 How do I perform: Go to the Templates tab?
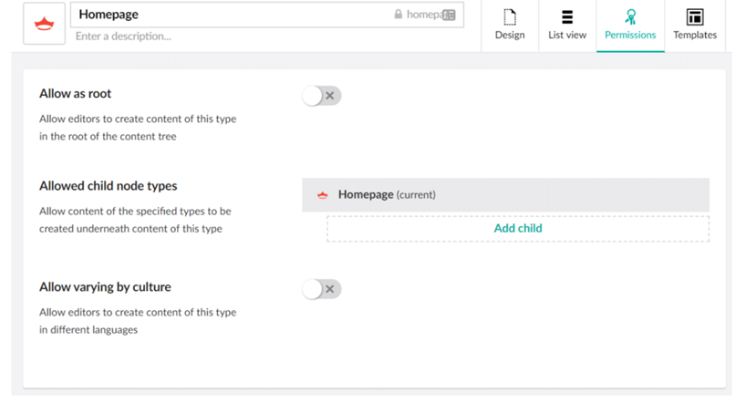click(x=694, y=26)
